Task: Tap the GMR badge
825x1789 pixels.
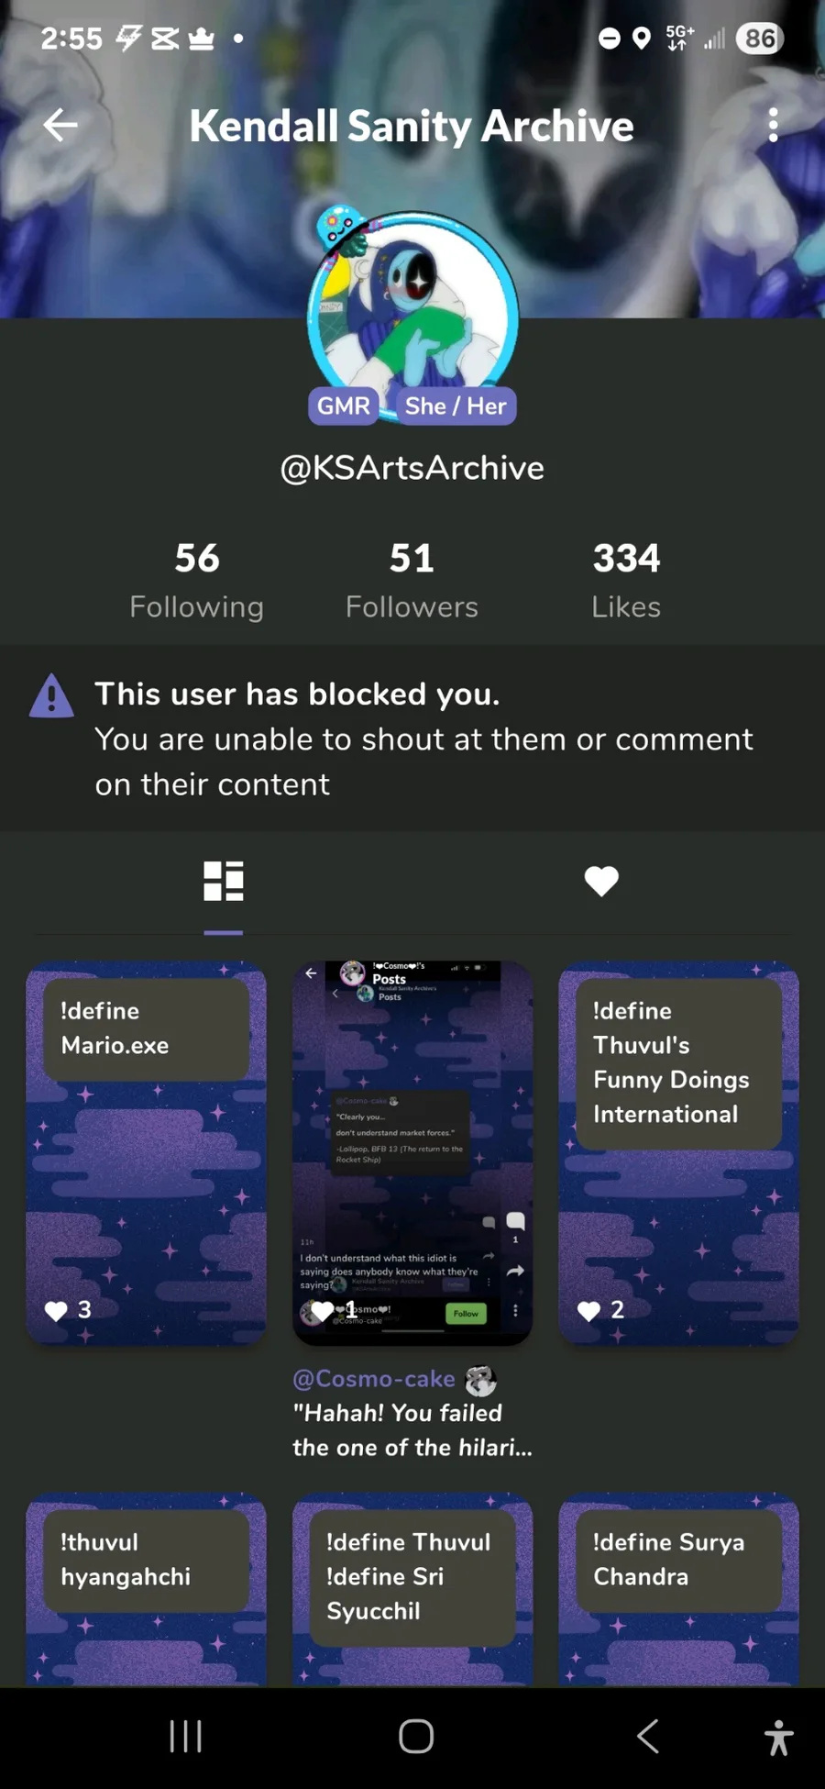Action: (x=344, y=406)
